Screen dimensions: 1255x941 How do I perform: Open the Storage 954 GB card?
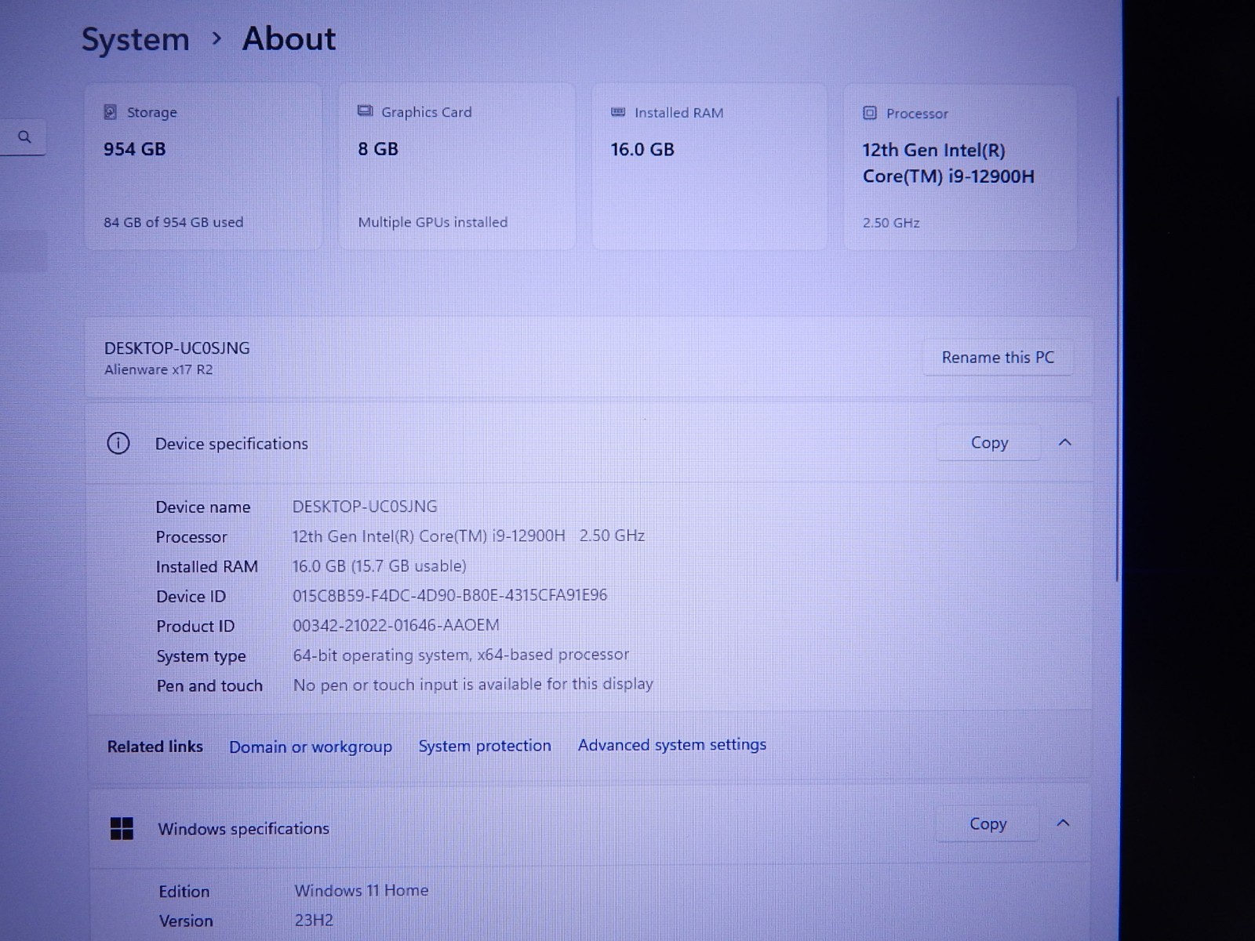click(x=203, y=167)
